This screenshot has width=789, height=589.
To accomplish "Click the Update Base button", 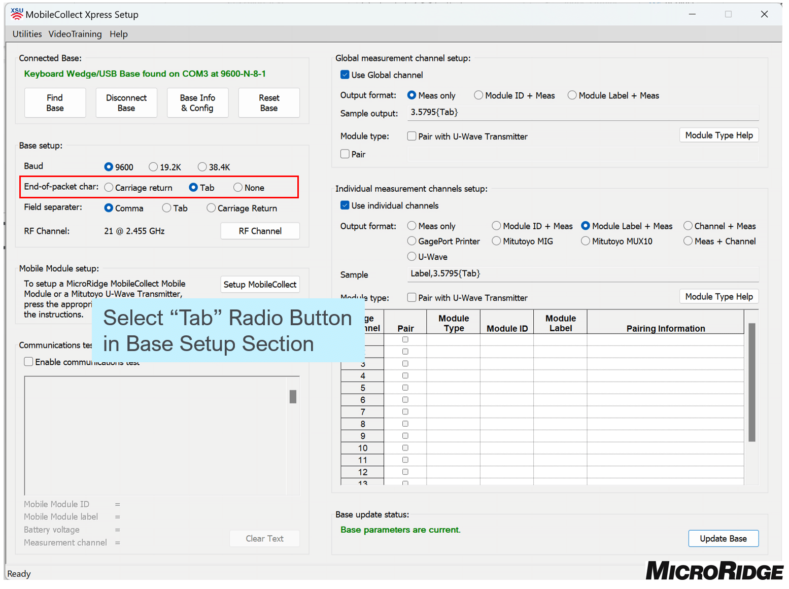I will tap(724, 539).
